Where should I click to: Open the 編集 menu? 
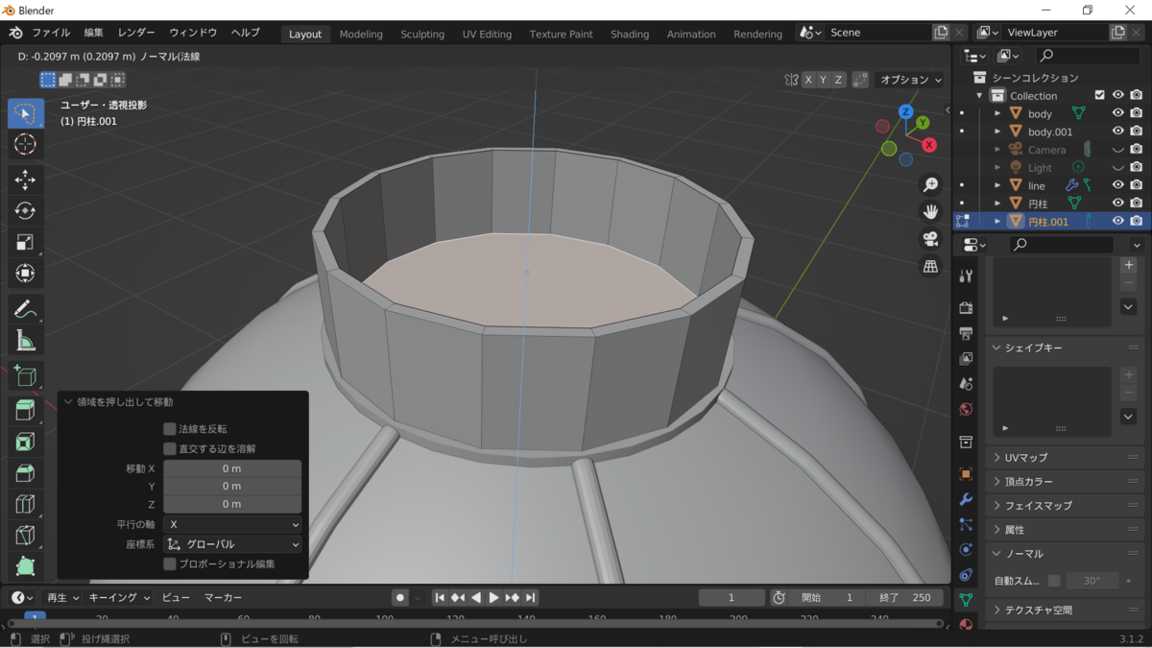(x=93, y=33)
